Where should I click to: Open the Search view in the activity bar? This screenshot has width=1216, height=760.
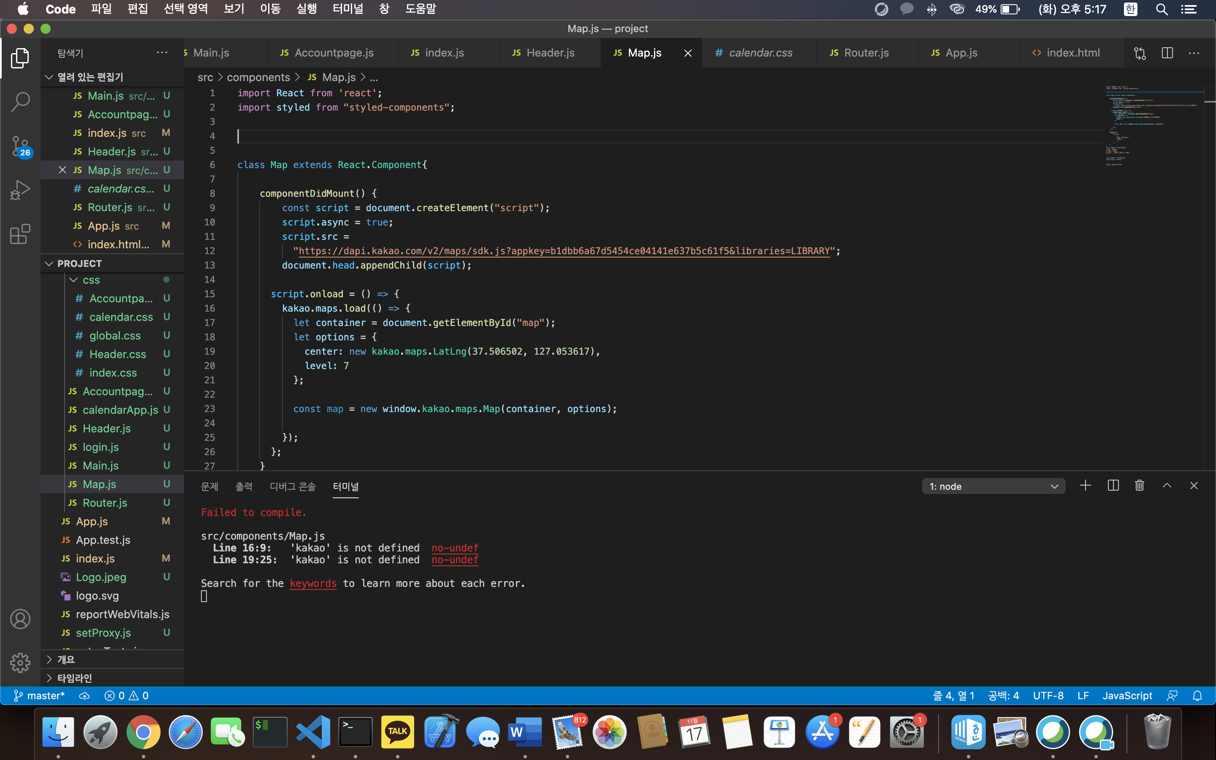(x=20, y=102)
